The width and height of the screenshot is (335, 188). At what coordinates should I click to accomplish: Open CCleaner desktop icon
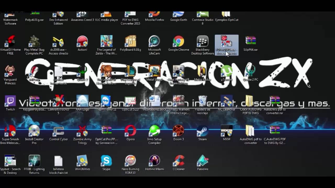[x=178, y=161]
